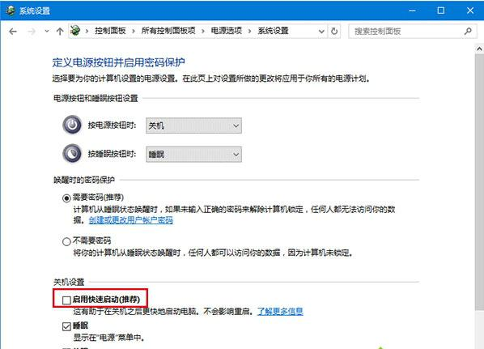Expand chevron after 控制面板 breadcrumb
484x349 pixels.
134,32
